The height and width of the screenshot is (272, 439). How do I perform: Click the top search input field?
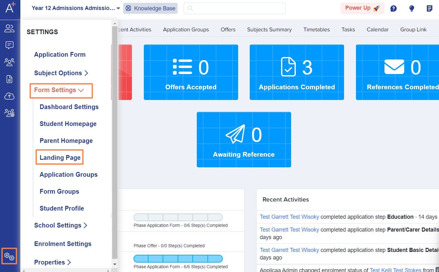235,8
